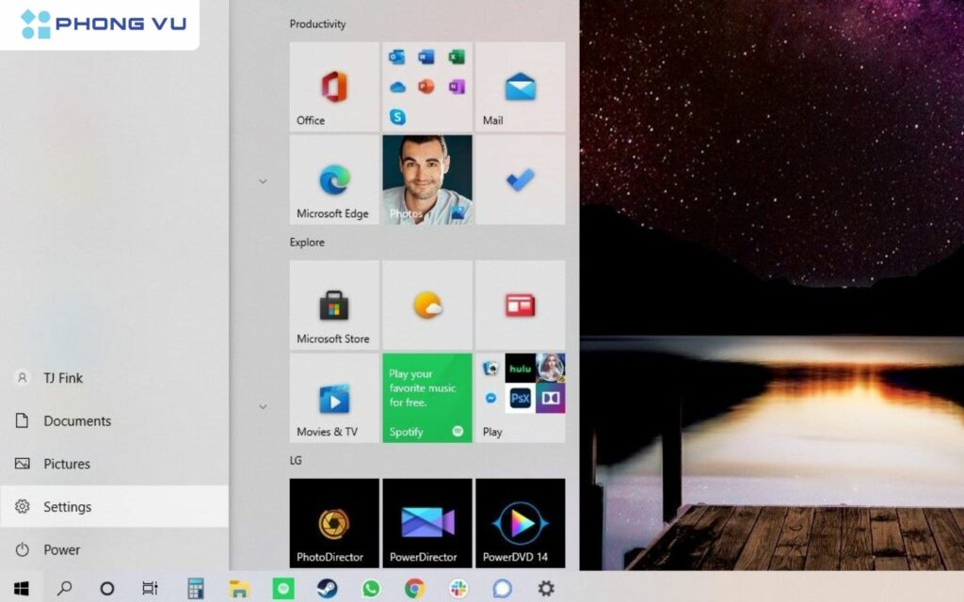The width and height of the screenshot is (964, 602).
Task: Collapse the app list chevron beside Movies & TV
Action: coord(263,406)
